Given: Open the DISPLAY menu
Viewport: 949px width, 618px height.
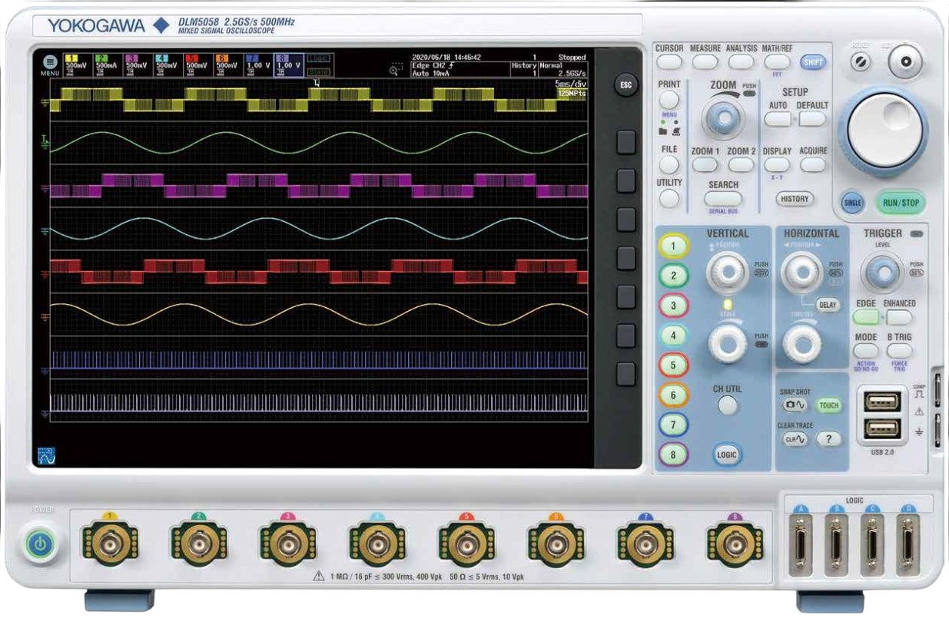Looking at the screenshot, I should [777, 164].
